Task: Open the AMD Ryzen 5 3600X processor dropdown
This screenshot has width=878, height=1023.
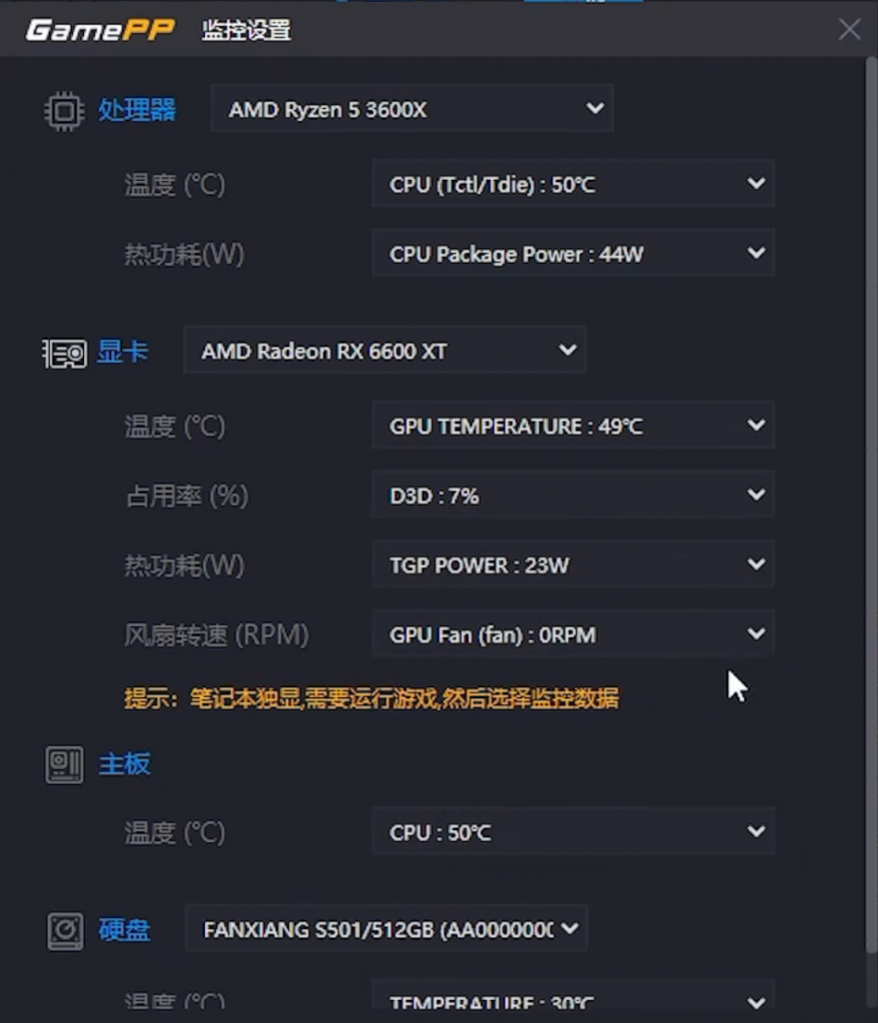Action: (412, 108)
